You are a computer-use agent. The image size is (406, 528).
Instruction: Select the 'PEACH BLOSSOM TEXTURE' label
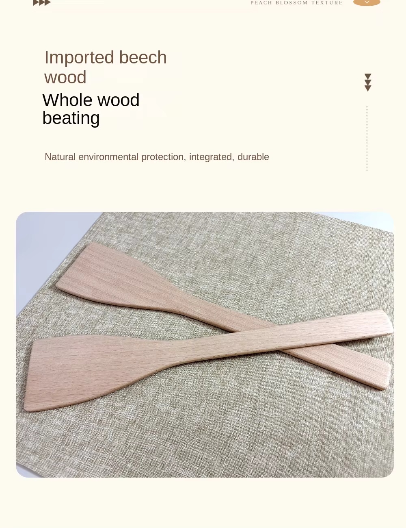pyautogui.click(x=296, y=2)
